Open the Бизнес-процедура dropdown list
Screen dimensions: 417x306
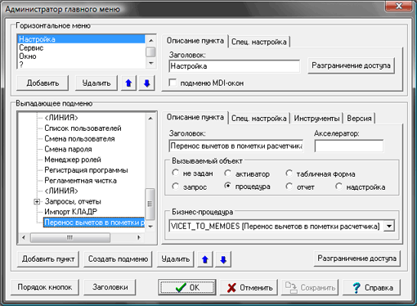coord(389,226)
